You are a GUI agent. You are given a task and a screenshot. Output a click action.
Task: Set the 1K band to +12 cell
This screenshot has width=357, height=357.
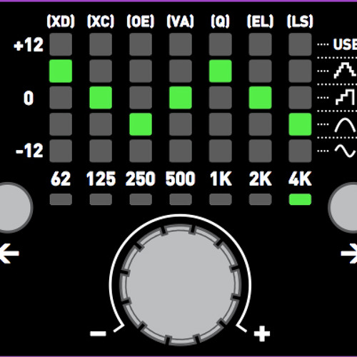click(221, 44)
